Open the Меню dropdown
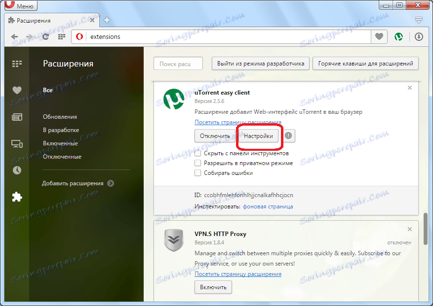The height and width of the screenshot is (306, 433). click(x=20, y=5)
